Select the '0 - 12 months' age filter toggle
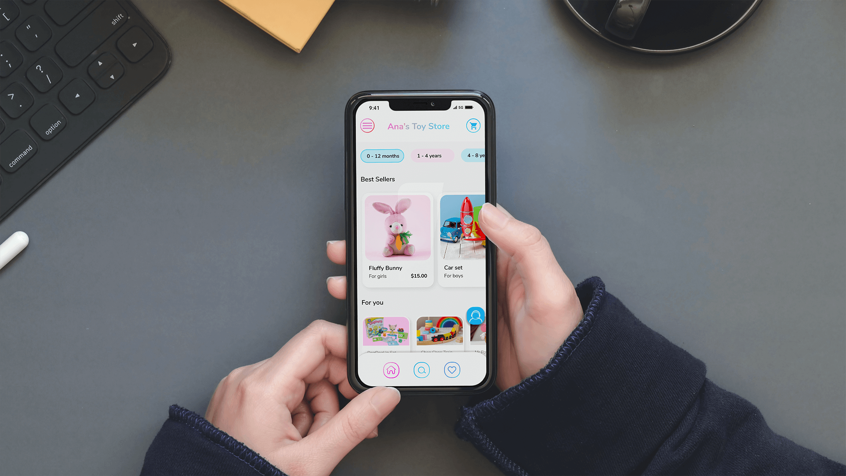The height and width of the screenshot is (476, 846). (x=381, y=156)
